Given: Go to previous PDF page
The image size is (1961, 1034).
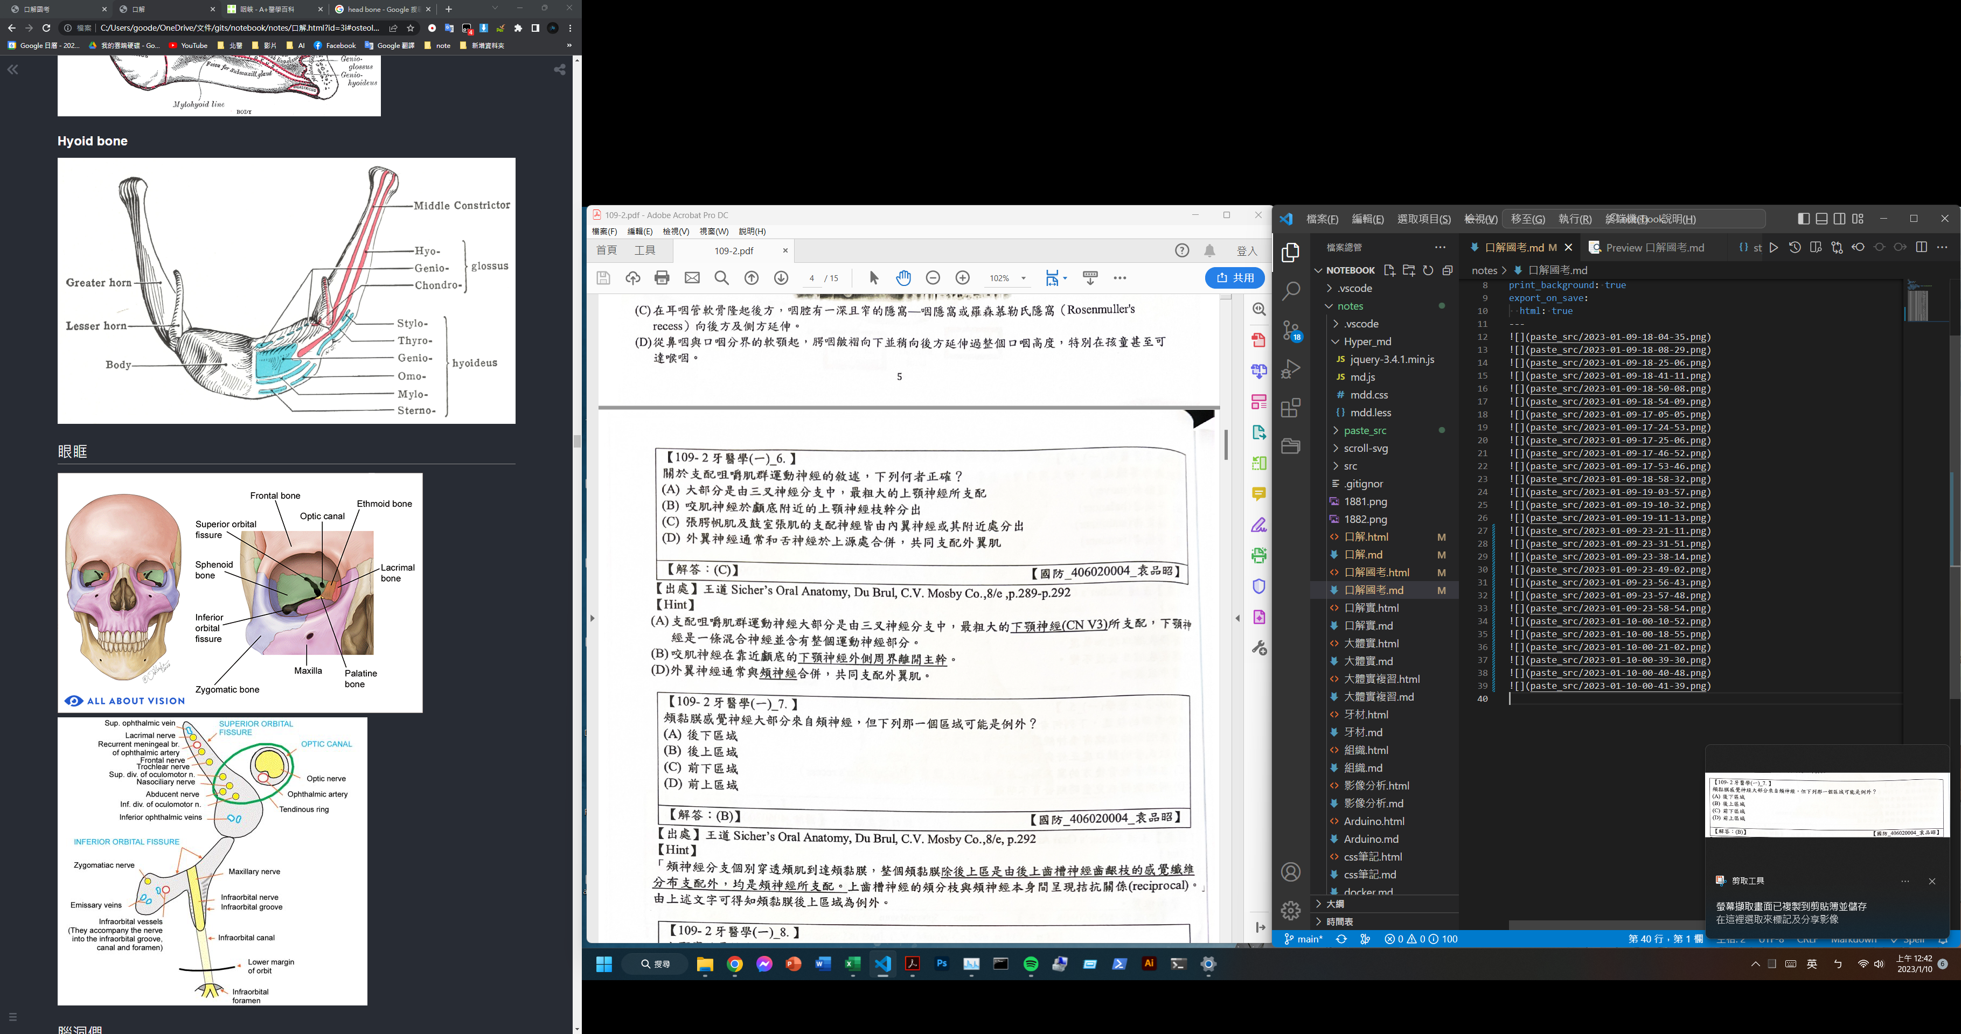Looking at the screenshot, I should [752, 278].
